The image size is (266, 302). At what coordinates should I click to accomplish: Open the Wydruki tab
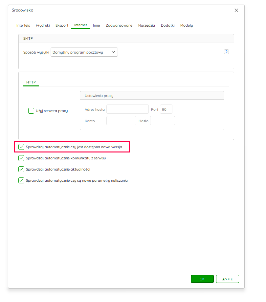point(43,25)
